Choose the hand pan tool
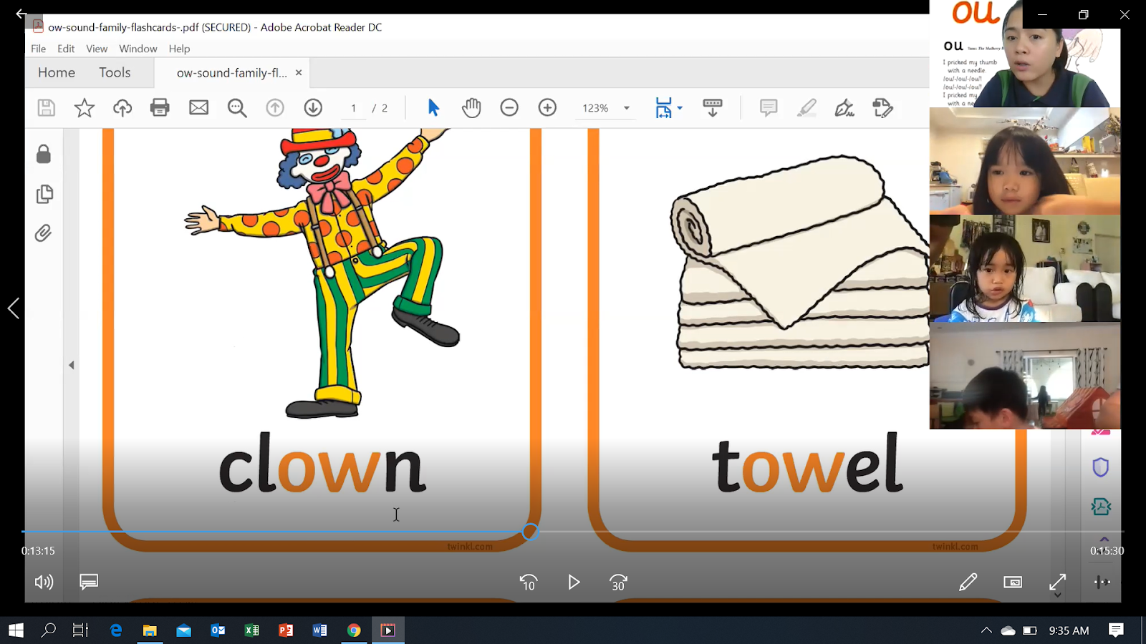Image resolution: width=1146 pixels, height=644 pixels. point(471,108)
